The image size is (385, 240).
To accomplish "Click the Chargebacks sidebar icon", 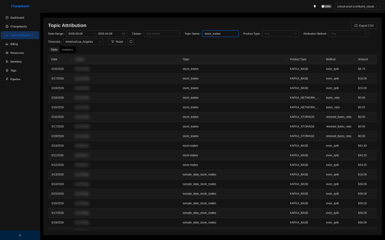I will 7,26.
